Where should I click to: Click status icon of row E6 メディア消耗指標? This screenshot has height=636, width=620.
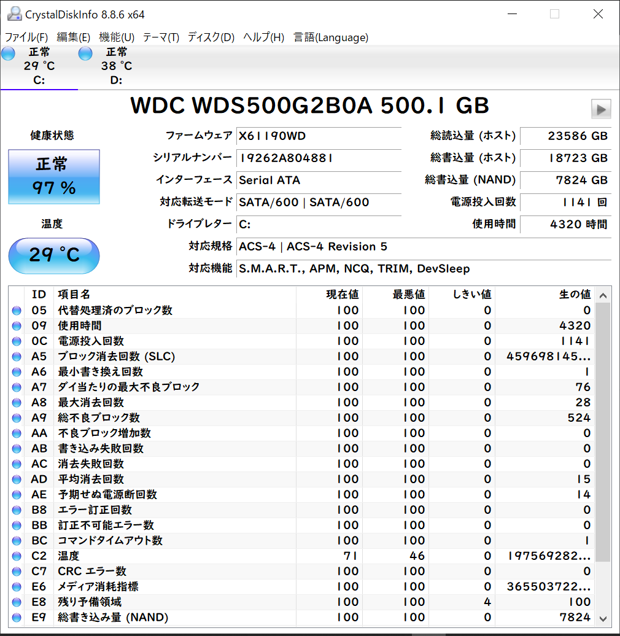[x=17, y=587]
